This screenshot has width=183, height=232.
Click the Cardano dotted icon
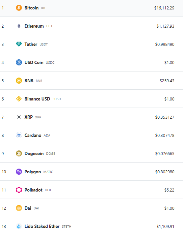coord(19,135)
